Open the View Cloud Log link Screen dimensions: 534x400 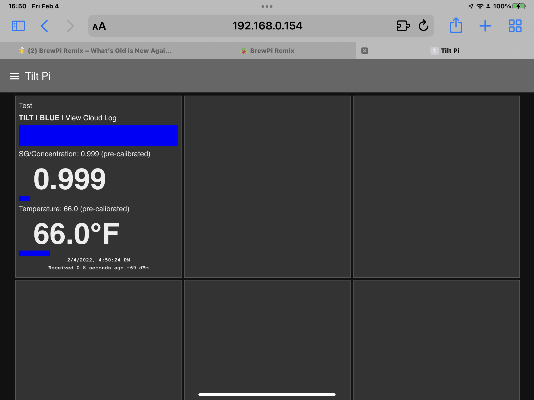coord(91,118)
